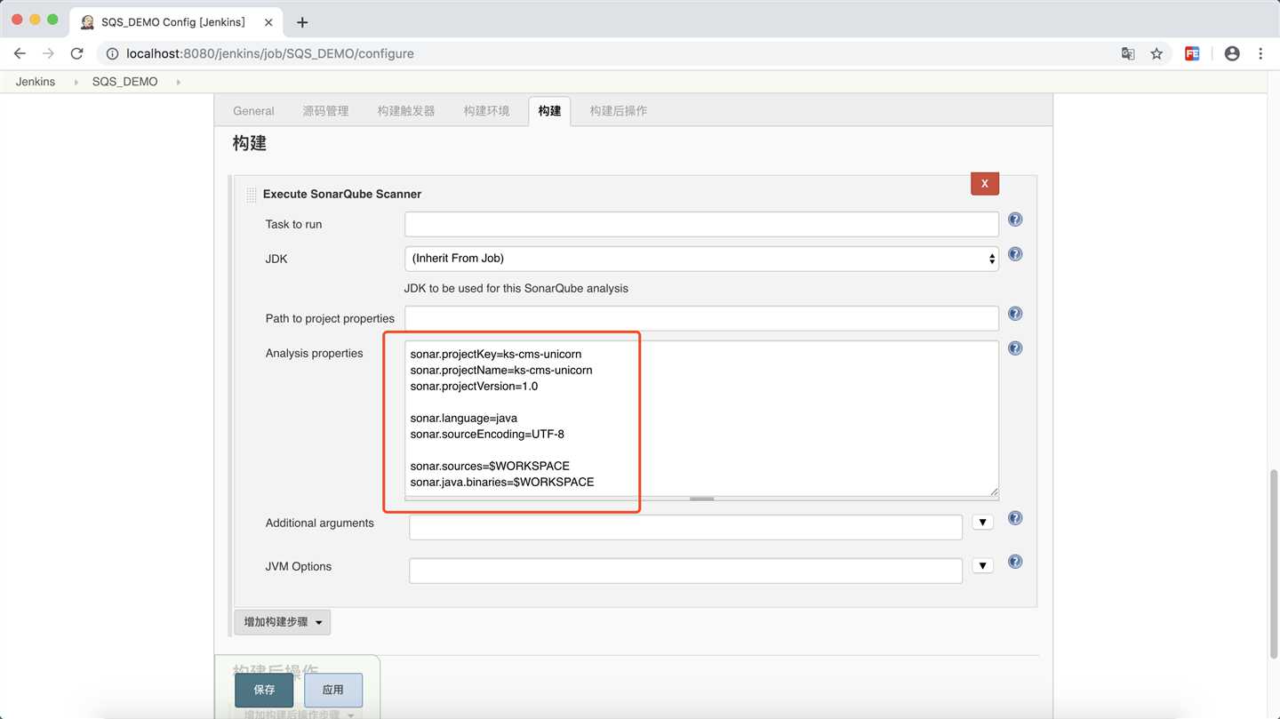The height and width of the screenshot is (719, 1280).
Task: Open help for Additional arguments
Action: (1015, 518)
